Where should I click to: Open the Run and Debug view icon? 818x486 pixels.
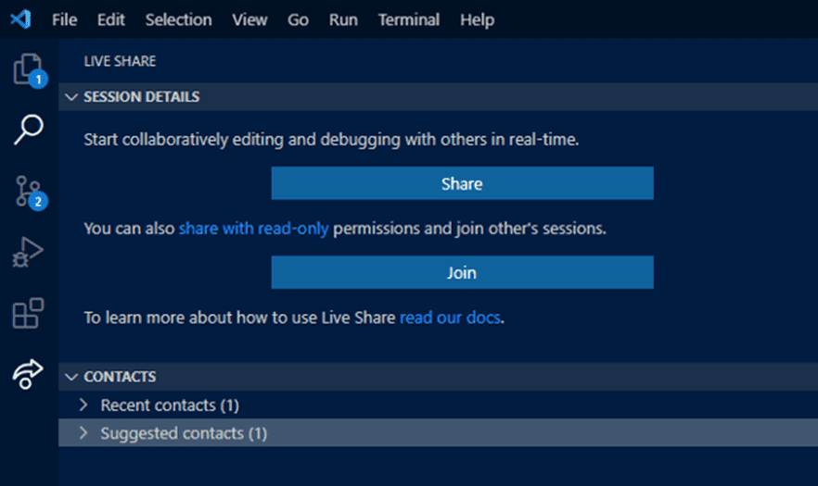point(28,252)
